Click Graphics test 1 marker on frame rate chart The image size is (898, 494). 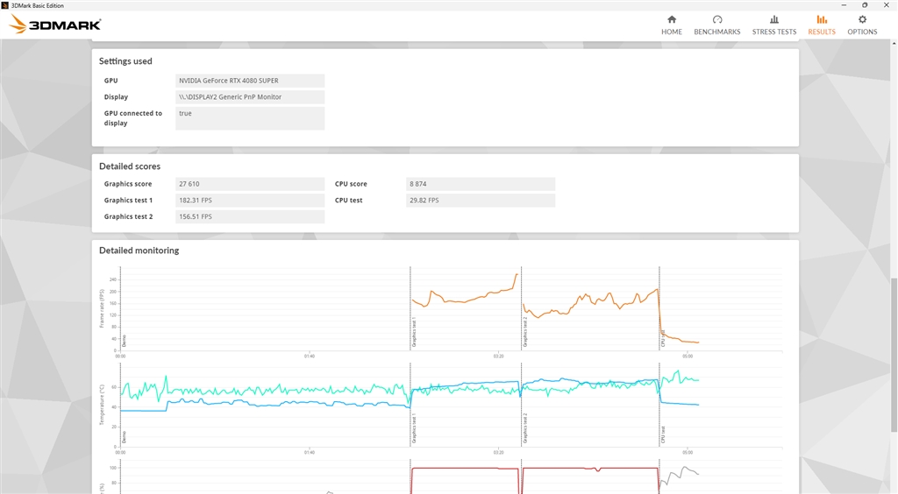tap(414, 333)
